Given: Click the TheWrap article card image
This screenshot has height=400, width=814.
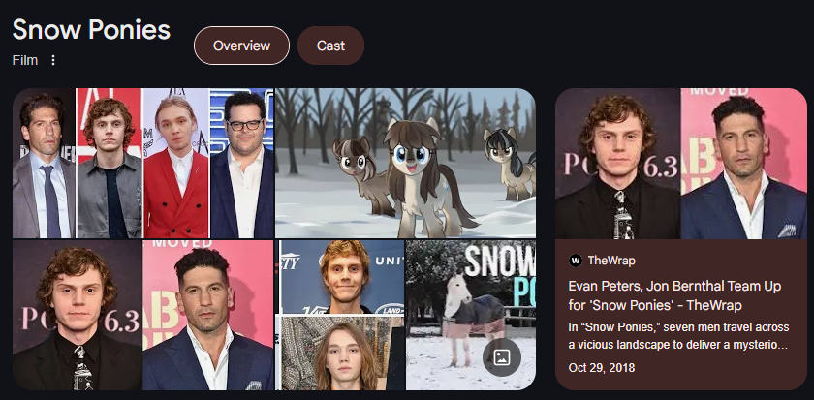Looking at the screenshot, I should [x=681, y=164].
